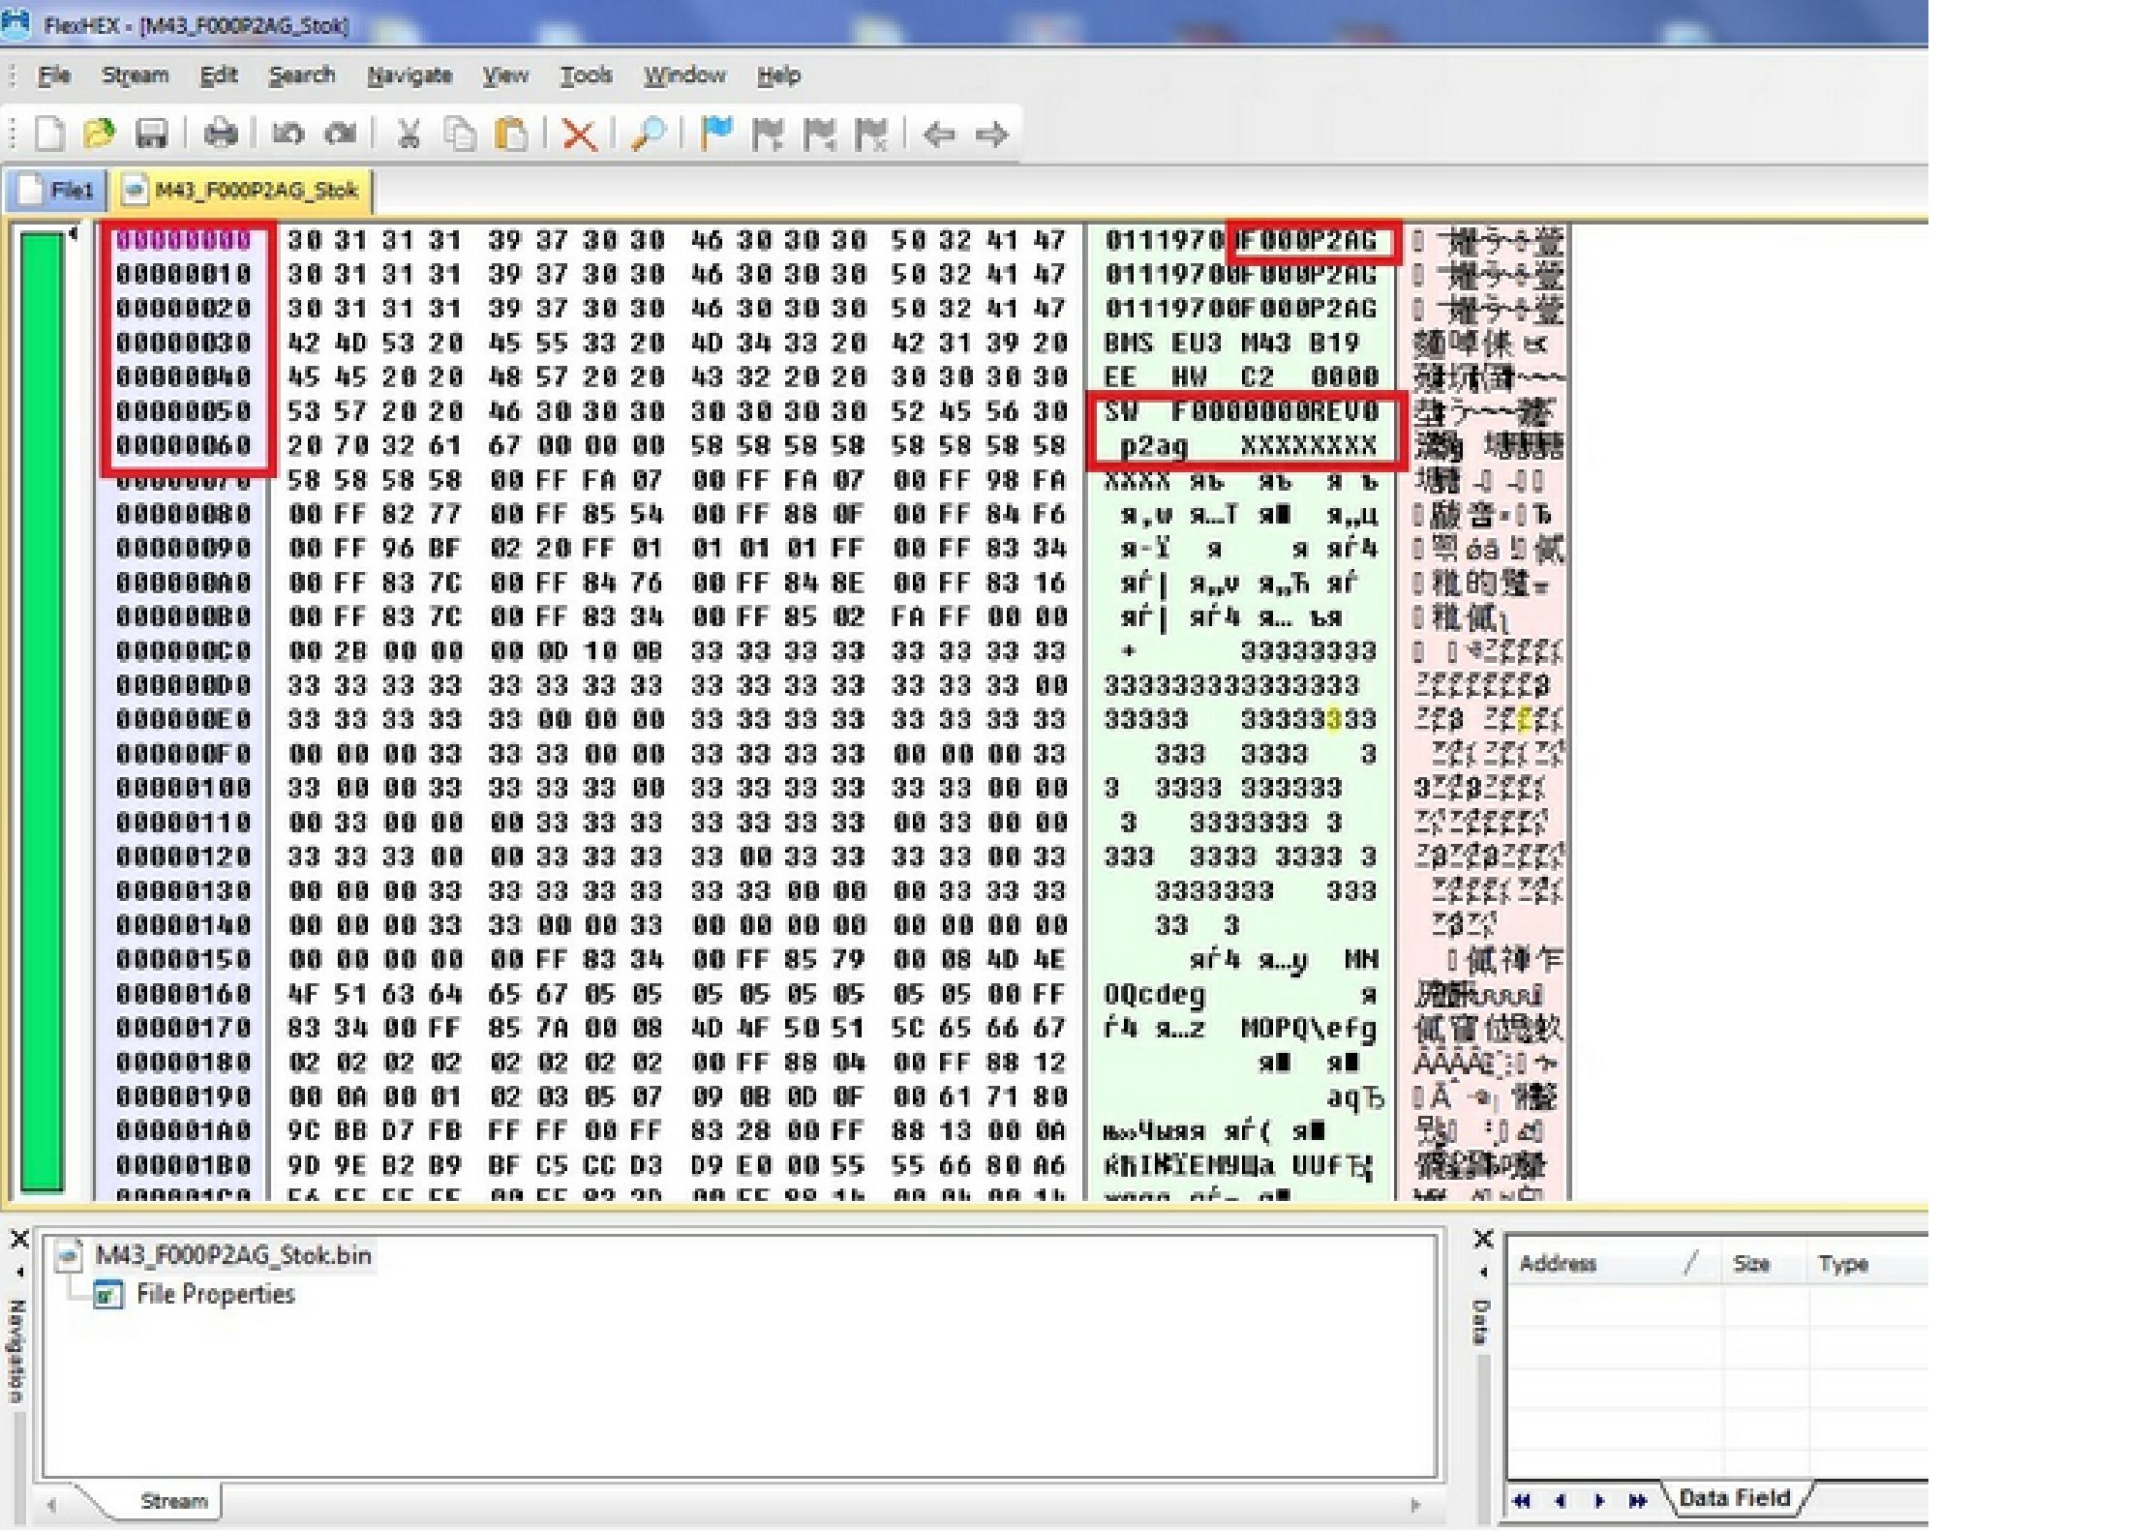Screen dimensions: 2154x1531
Task: Click the first hex byte 9C in row 000001A0
Action: coord(304,1130)
